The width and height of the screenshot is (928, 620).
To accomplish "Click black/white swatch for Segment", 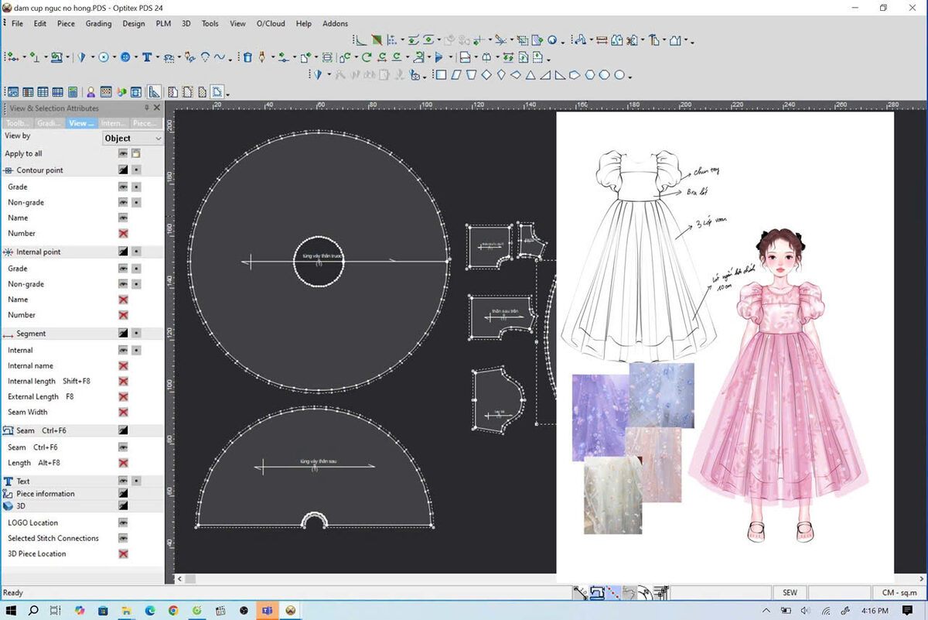I will pos(123,334).
